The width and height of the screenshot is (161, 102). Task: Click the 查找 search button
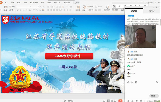coord(76,3)
